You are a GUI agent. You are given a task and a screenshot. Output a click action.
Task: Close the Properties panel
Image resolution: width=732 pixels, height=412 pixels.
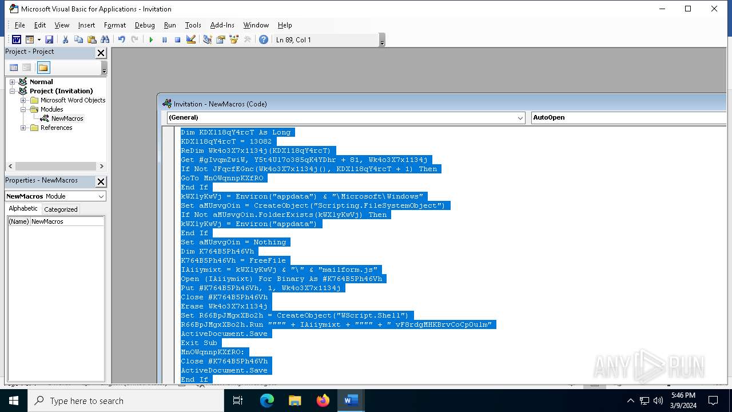(101, 181)
